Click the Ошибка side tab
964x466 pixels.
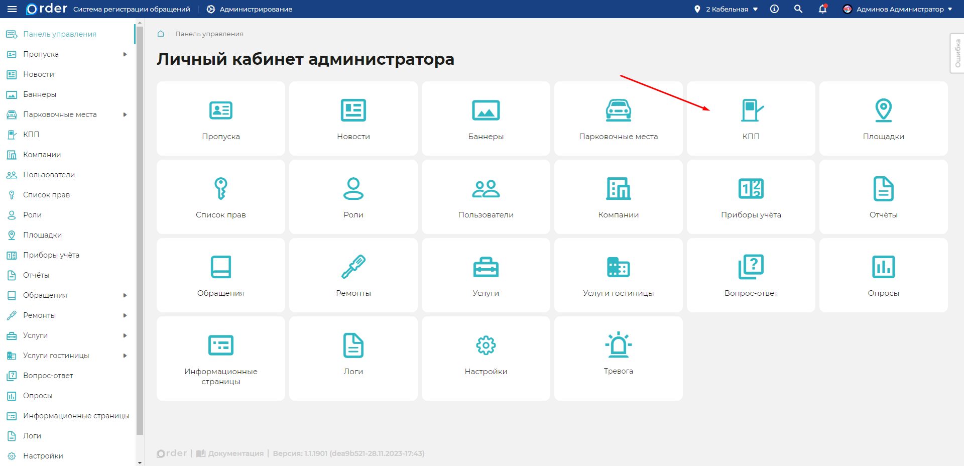click(957, 53)
